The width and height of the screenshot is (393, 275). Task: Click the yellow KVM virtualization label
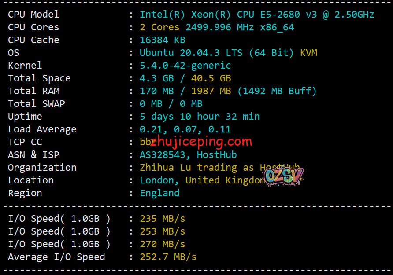[308, 53]
